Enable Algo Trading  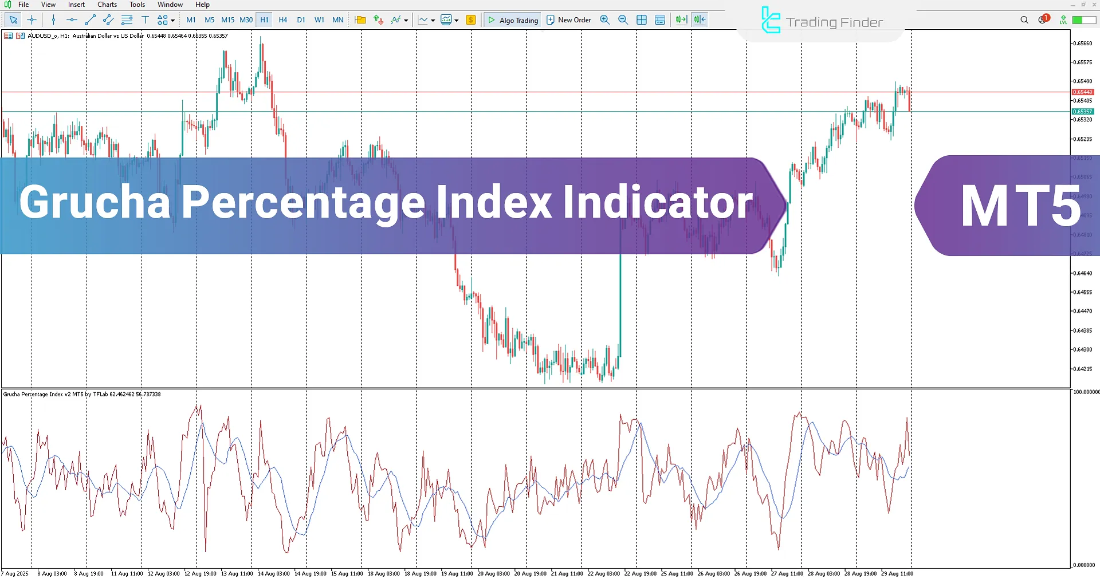(x=513, y=20)
